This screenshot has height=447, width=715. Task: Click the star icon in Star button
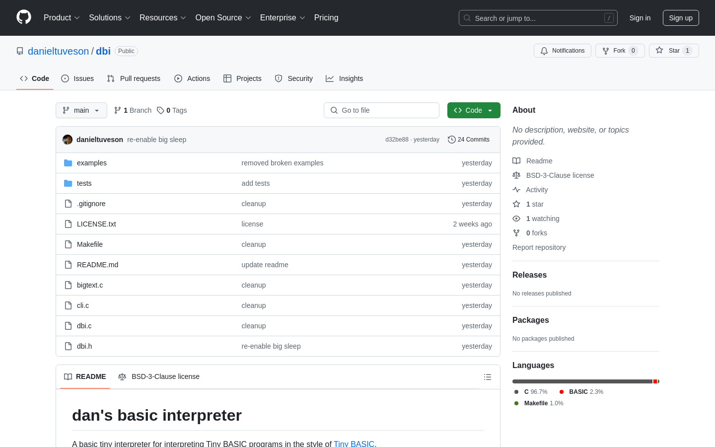(x=659, y=50)
